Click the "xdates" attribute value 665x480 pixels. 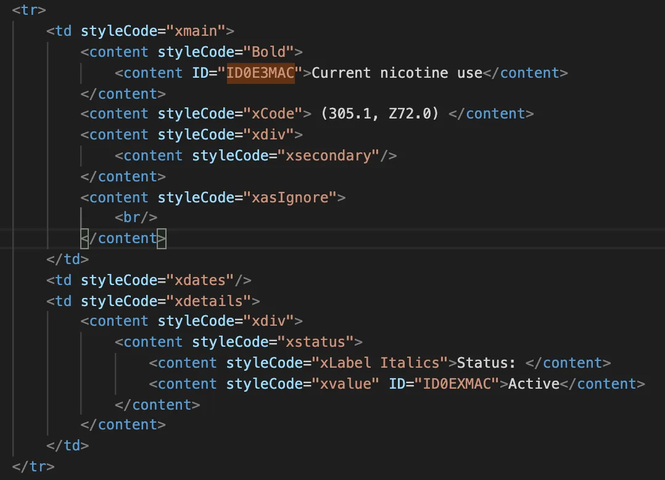pos(200,280)
